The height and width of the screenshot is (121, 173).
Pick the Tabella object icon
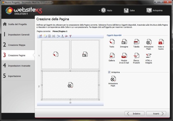pyautogui.click(x=136, y=42)
